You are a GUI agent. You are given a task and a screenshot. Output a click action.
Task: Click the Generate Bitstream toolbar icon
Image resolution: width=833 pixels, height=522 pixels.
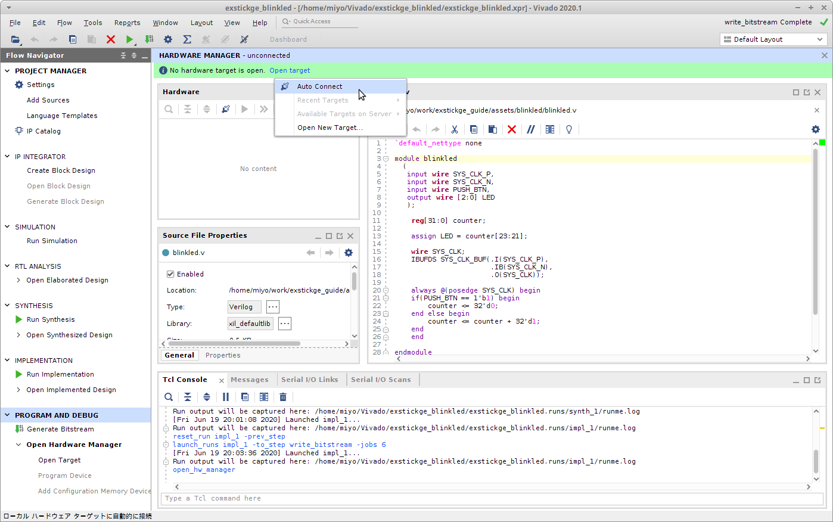(149, 39)
